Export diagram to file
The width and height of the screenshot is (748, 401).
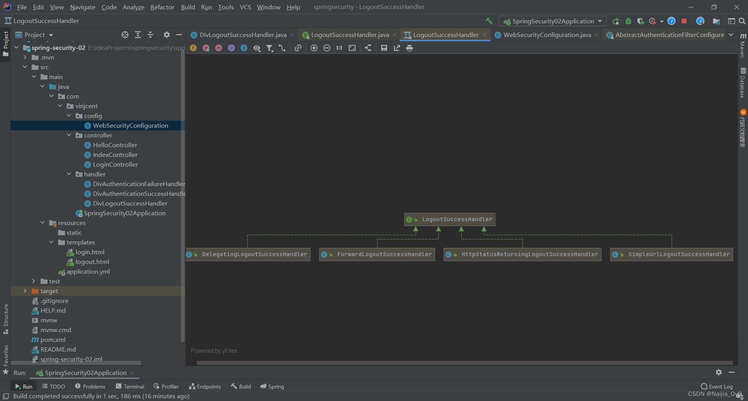(397, 48)
